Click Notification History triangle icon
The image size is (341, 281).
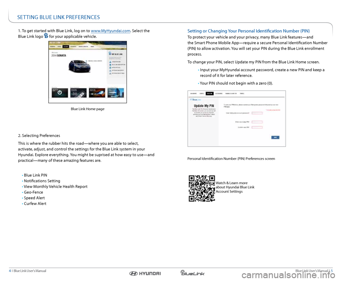click(x=110, y=70)
